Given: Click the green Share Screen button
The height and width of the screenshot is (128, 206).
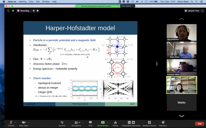Looking at the screenshot, I should tap(103, 124).
